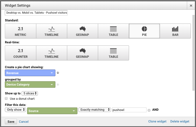This screenshot has width=196, height=127.
Task: Click the AND filter operator
Action: (155, 110)
